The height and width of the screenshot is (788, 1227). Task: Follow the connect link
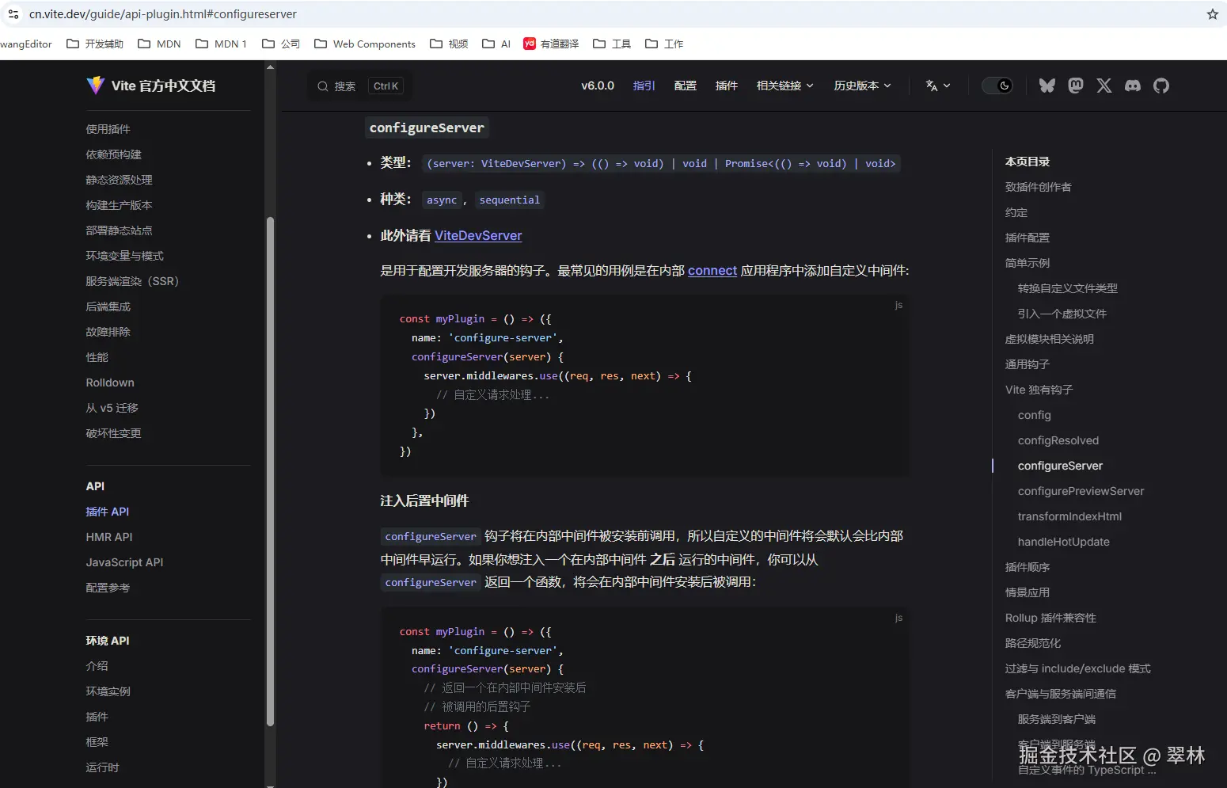712,271
